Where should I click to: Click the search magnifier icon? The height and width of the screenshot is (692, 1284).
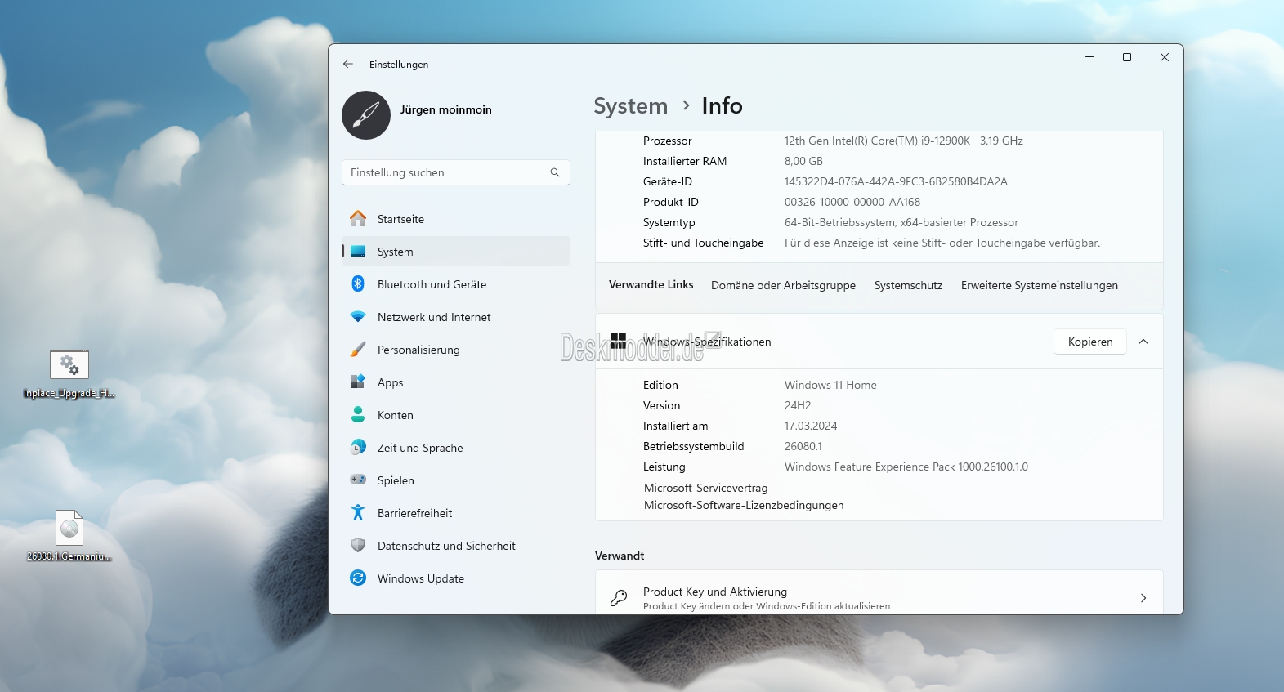(x=555, y=172)
